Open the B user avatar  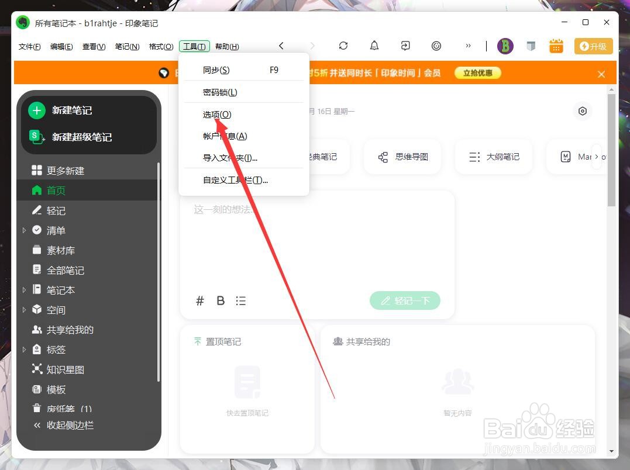pos(505,46)
